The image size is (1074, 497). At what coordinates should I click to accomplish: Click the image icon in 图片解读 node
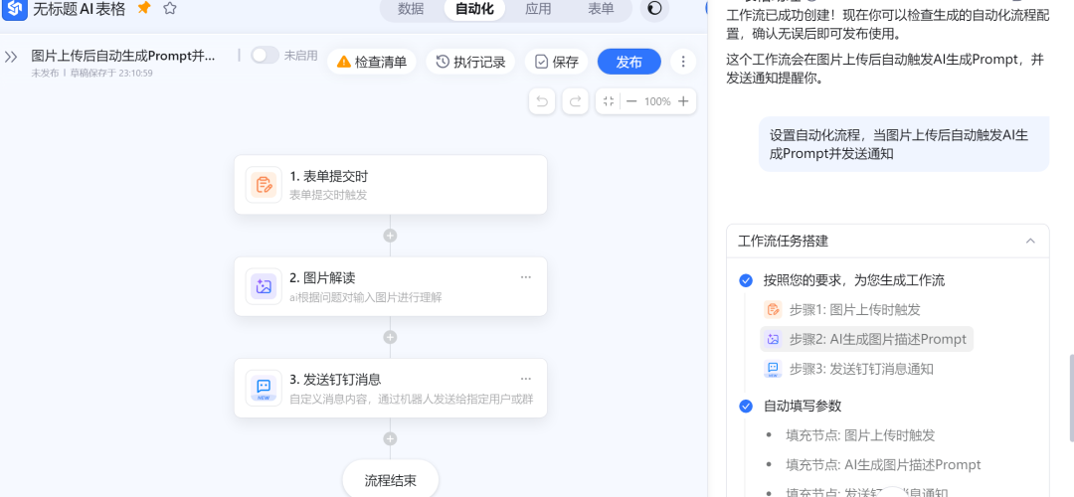pos(264,286)
